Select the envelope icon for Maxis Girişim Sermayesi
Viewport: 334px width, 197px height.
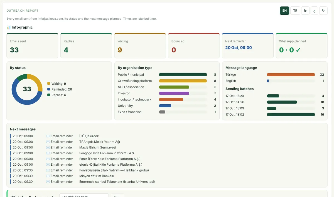pos(48,148)
